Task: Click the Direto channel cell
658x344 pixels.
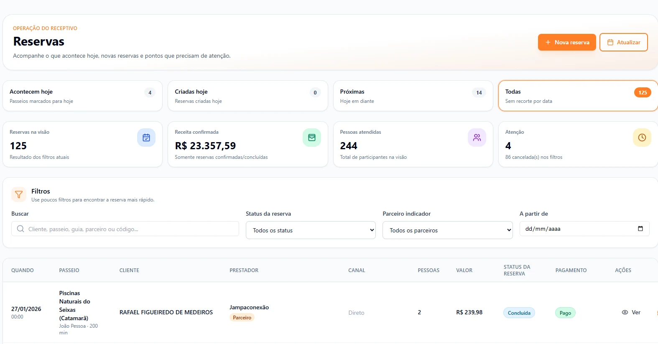Action: (356, 313)
